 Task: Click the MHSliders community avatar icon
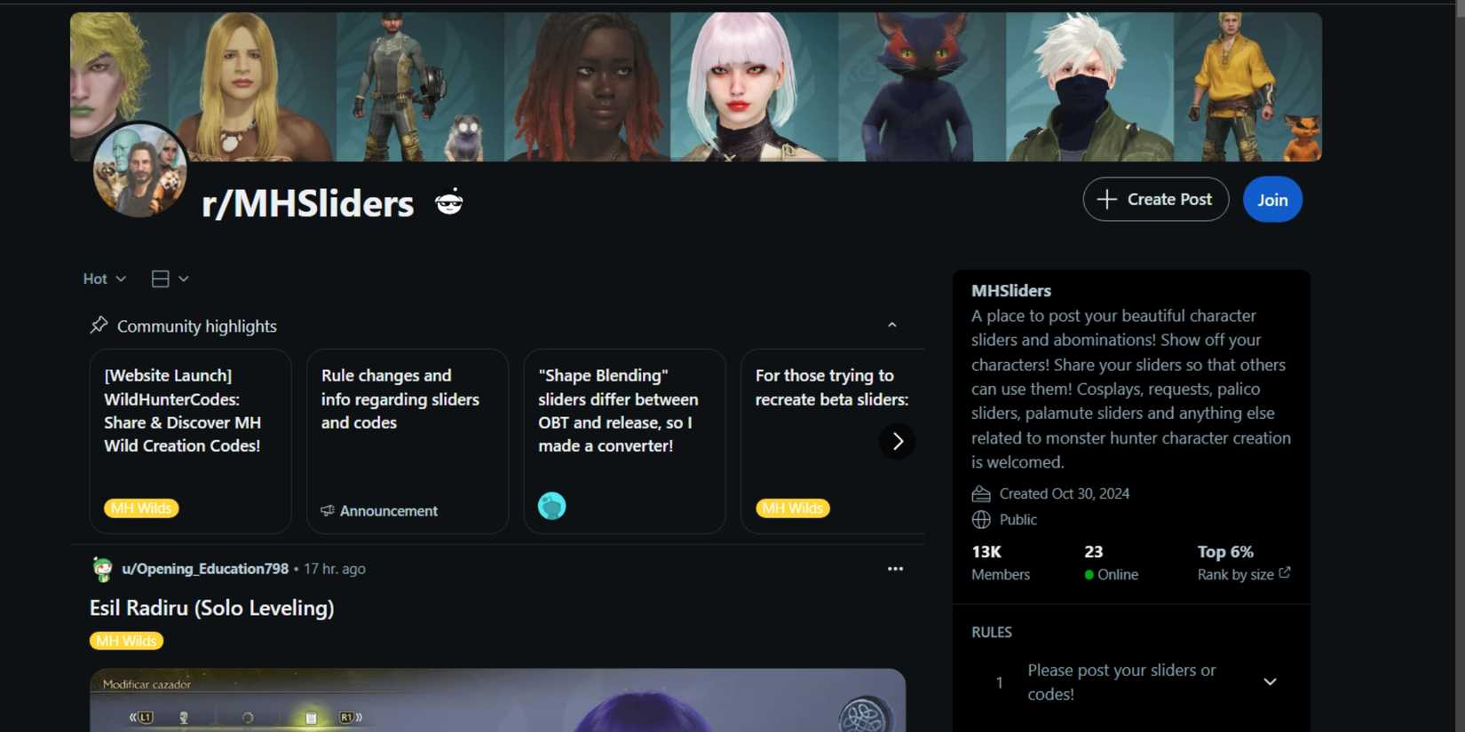[x=140, y=170]
